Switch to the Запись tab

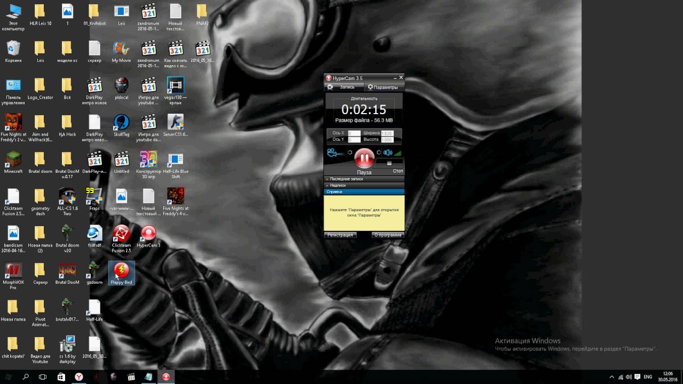pos(345,87)
